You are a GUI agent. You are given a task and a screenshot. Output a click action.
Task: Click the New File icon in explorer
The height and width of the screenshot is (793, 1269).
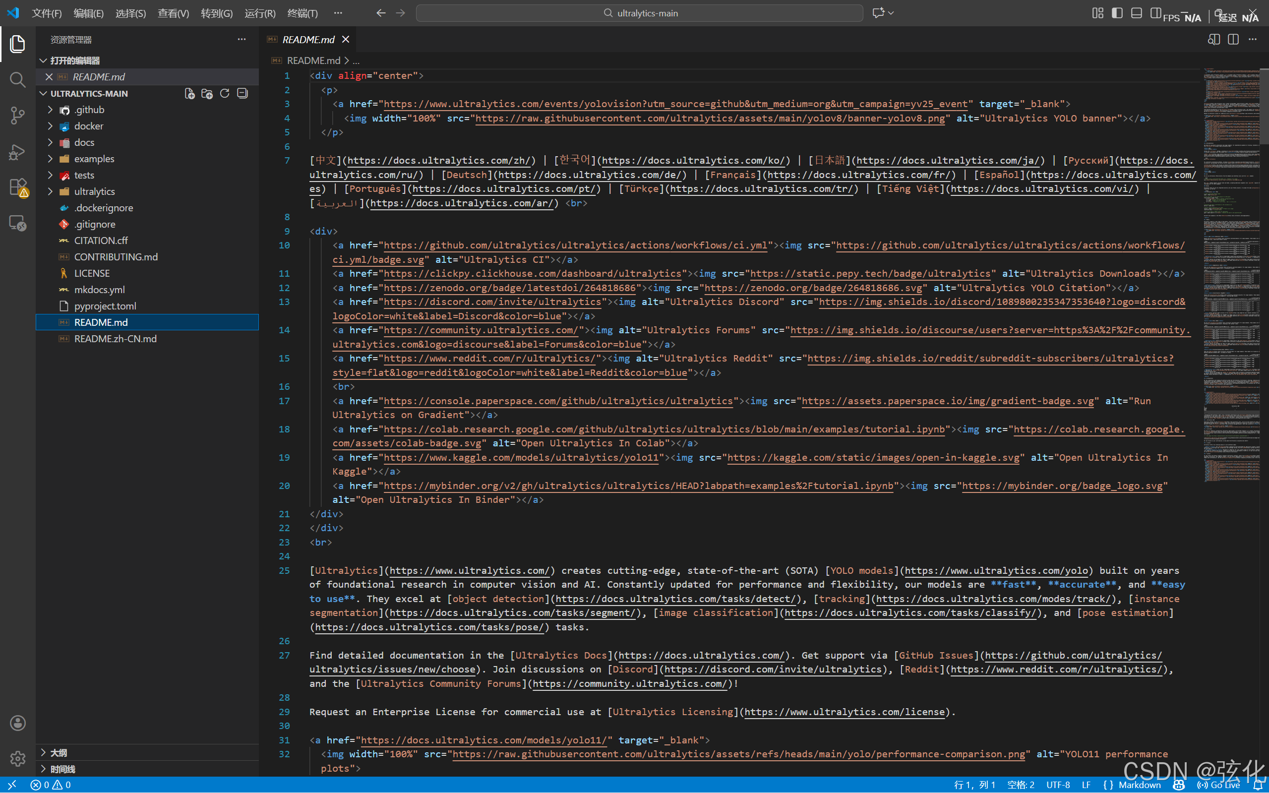click(x=189, y=93)
